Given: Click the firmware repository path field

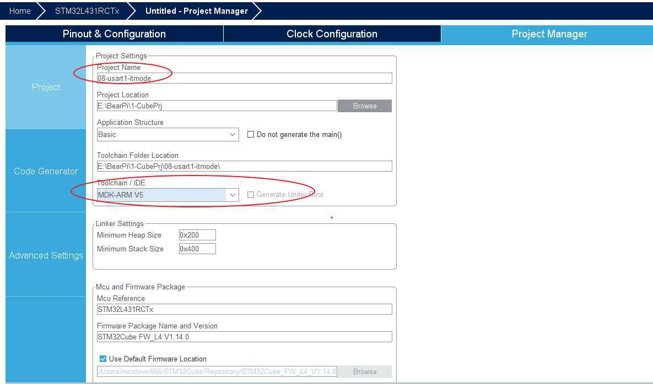Looking at the screenshot, I should point(217,371).
